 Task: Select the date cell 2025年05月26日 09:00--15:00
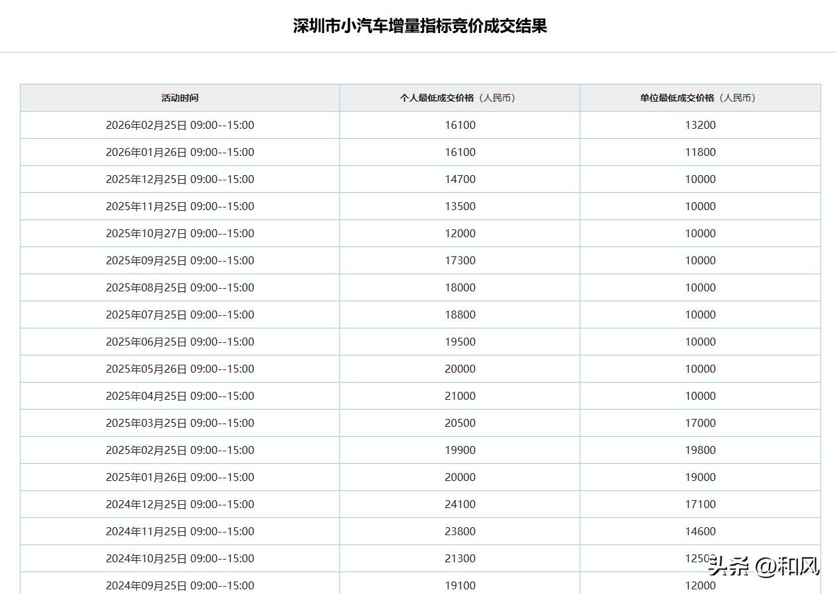(180, 369)
